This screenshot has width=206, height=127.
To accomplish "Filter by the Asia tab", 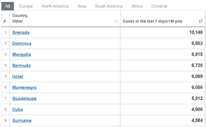I will 82,6.
